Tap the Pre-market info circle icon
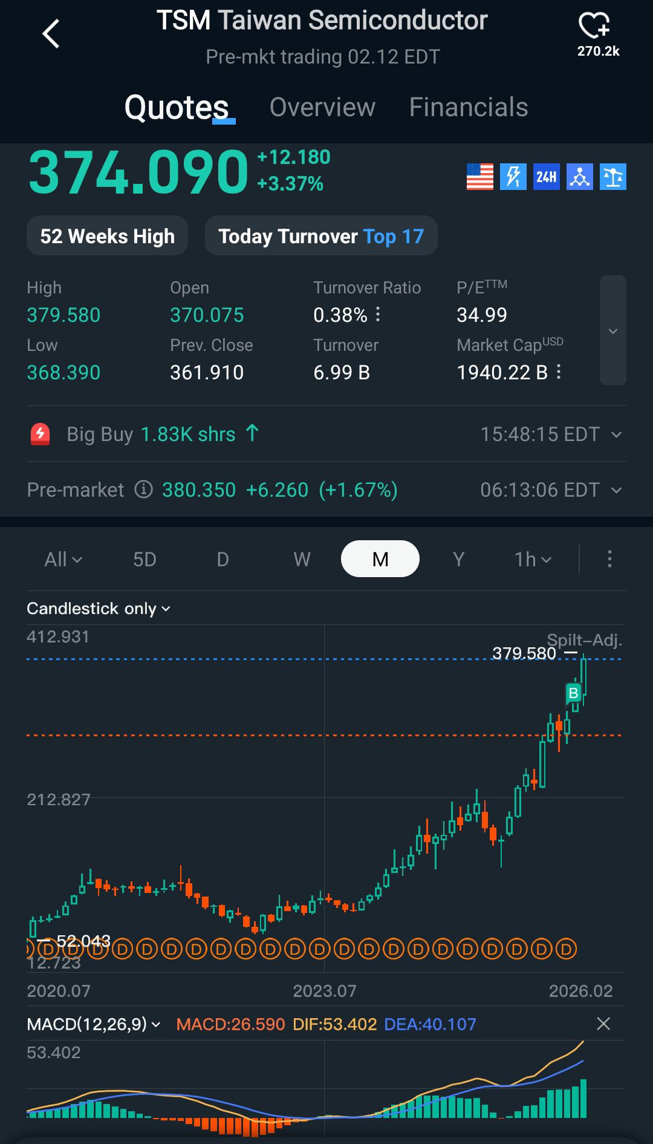 pyautogui.click(x=143, y=489)
